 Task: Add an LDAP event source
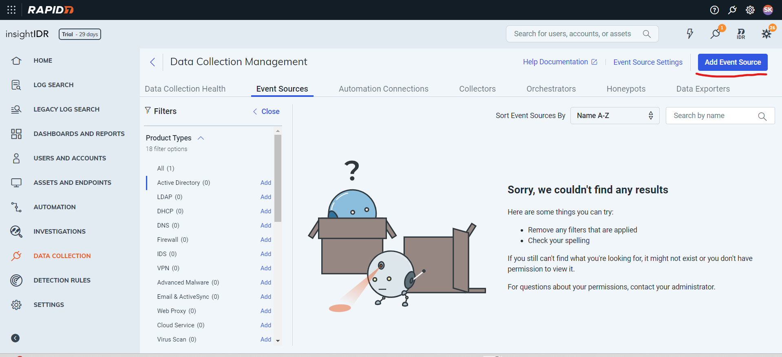coord(266,197)
